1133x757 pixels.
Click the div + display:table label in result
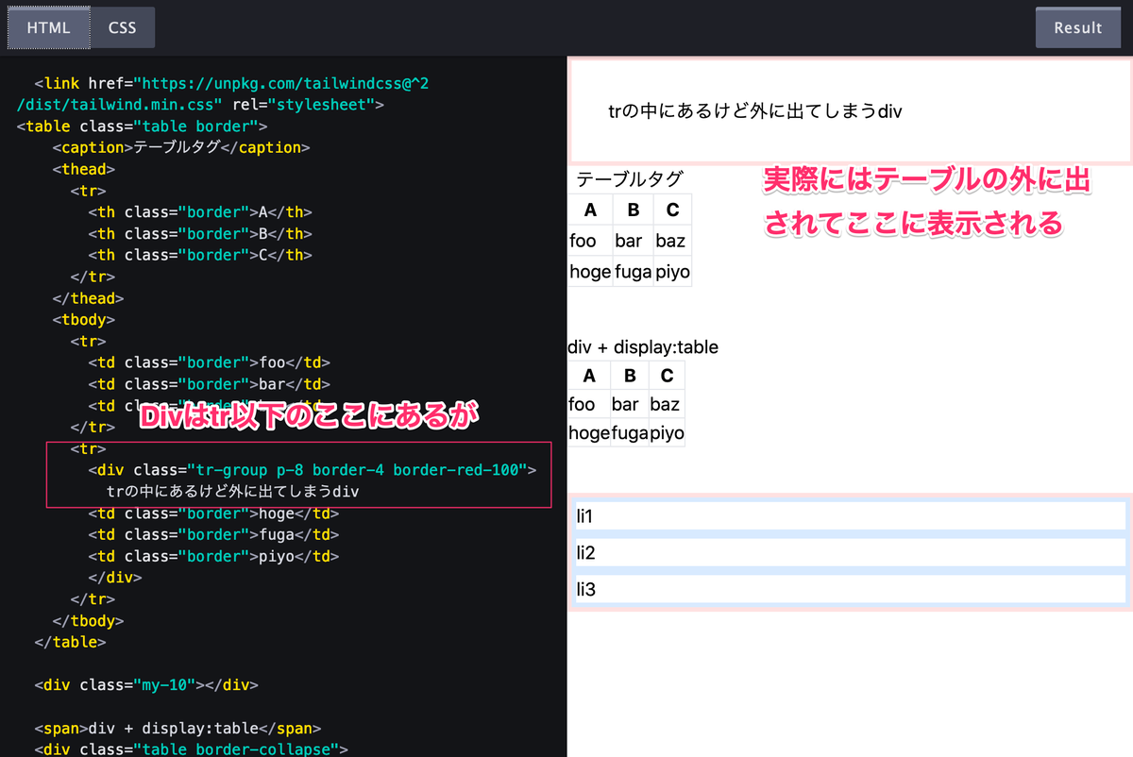(x=643, y=347)
